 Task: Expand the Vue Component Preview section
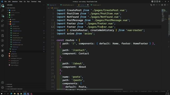click(x=15, y=89)
